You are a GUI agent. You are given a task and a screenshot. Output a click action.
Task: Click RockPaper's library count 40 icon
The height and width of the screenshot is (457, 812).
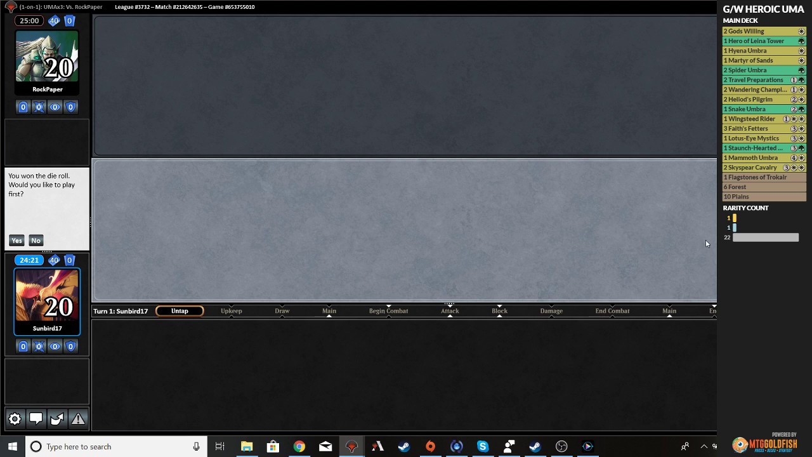(54, 21)
